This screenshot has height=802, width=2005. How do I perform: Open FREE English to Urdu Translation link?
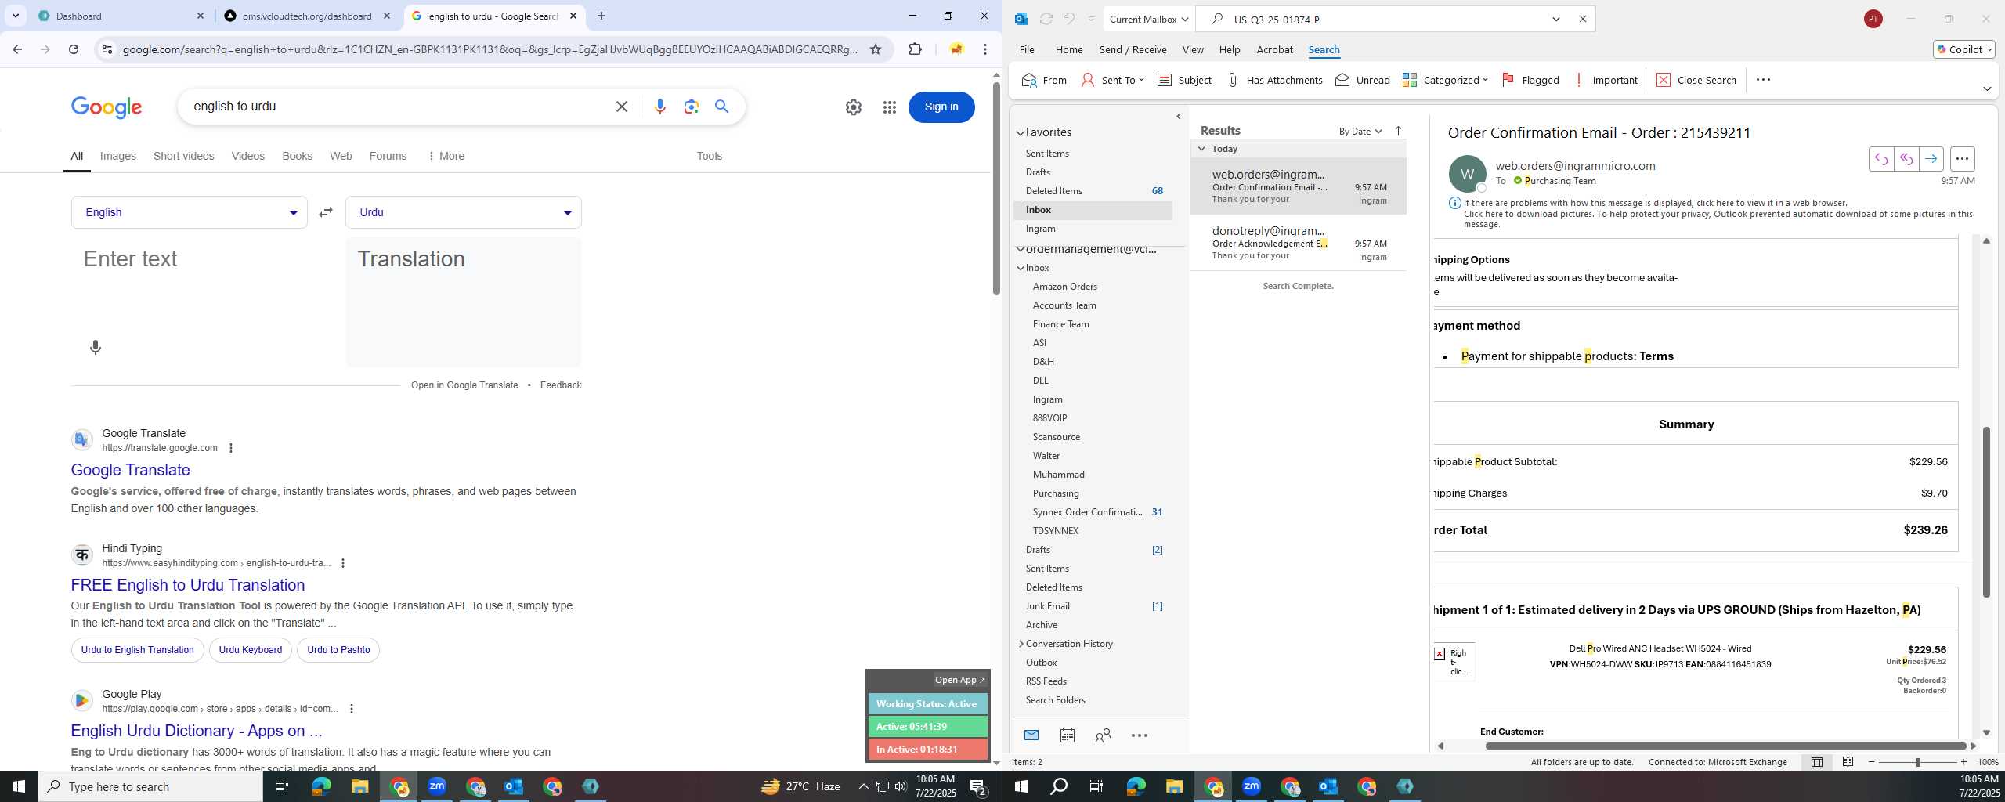coord(188,585)
